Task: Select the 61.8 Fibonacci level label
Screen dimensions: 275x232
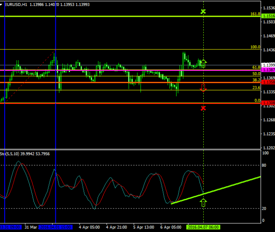Action: pos(256,67)
